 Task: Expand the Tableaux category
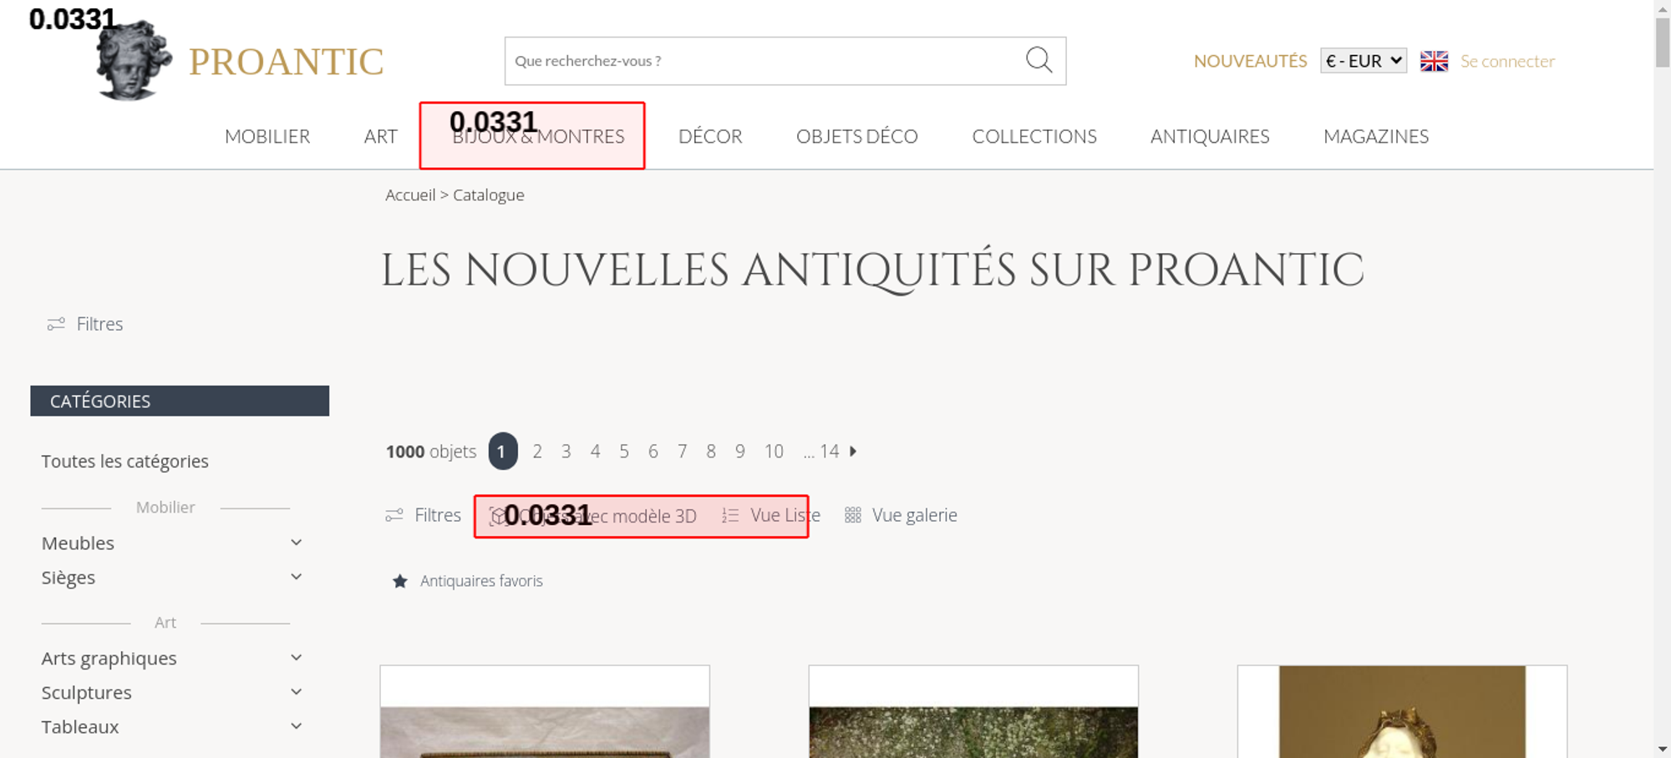pyautogui.click(x=296, y=726)
